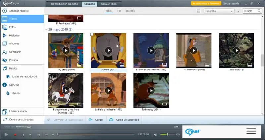Reverse sort order with the down arrow
This screenshot has width=265, height=140.
(238, 11)
